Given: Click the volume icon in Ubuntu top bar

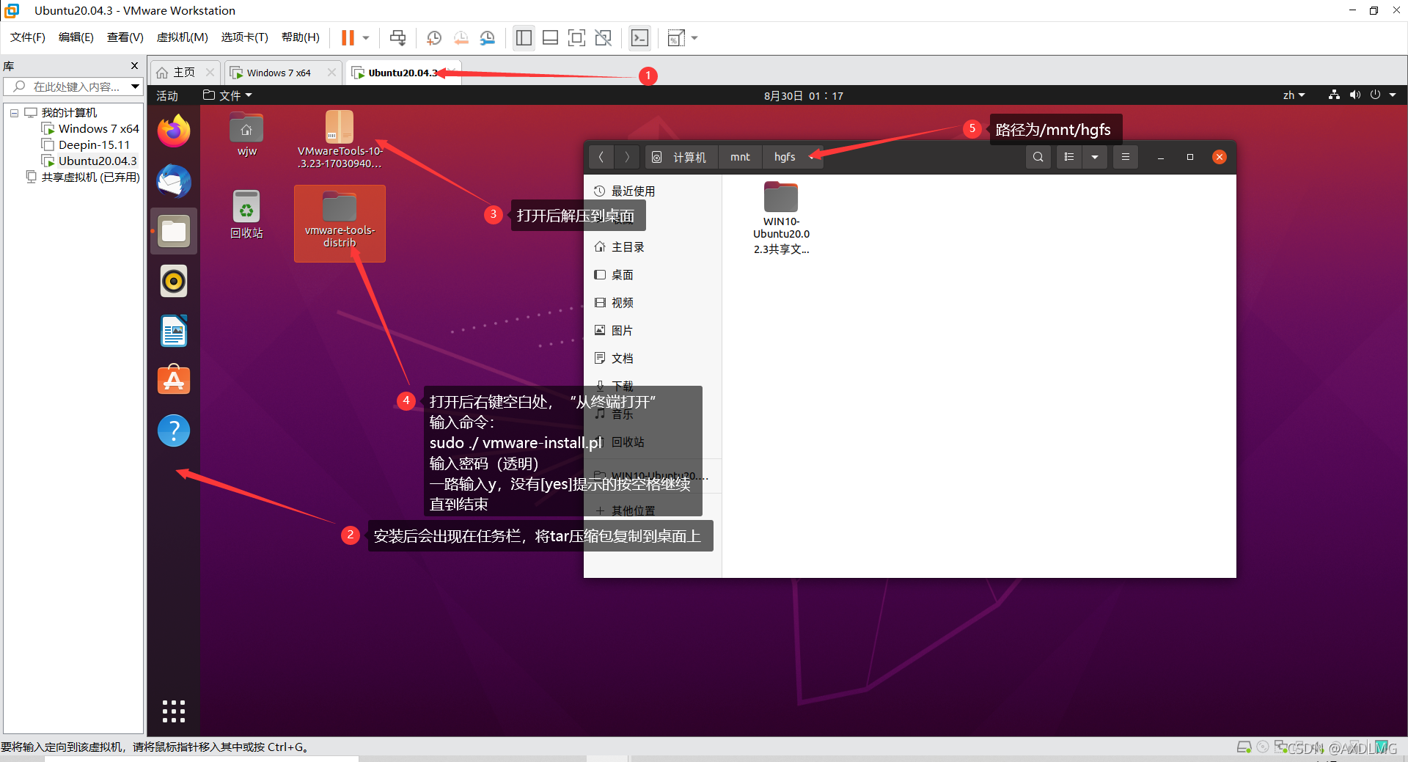Looking at the screenshot, I should [1354, 95].
